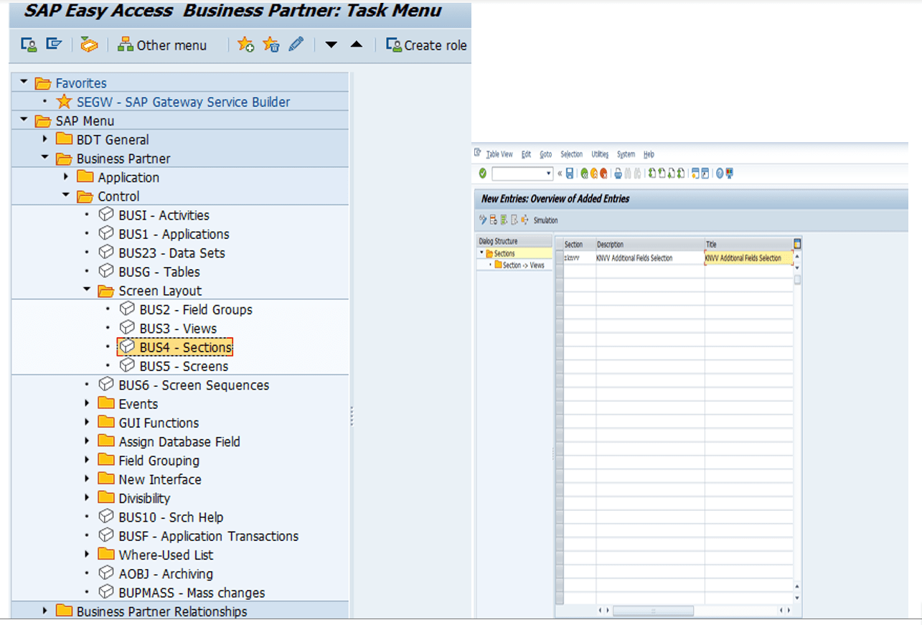Screen dimensions: 922x625
Task: Change favorites pencil icon
Action: pos(296,44)
